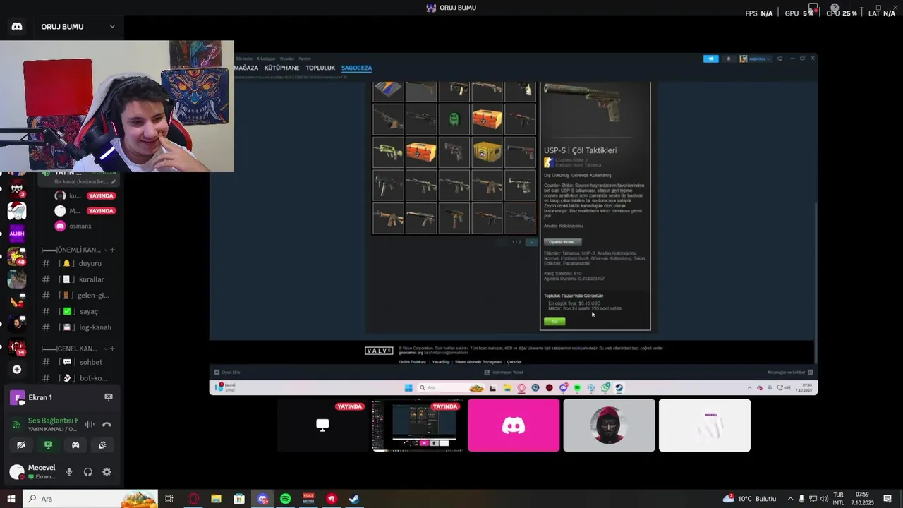Select the second YAYINDA stream thumbnail

click(418, 425)
